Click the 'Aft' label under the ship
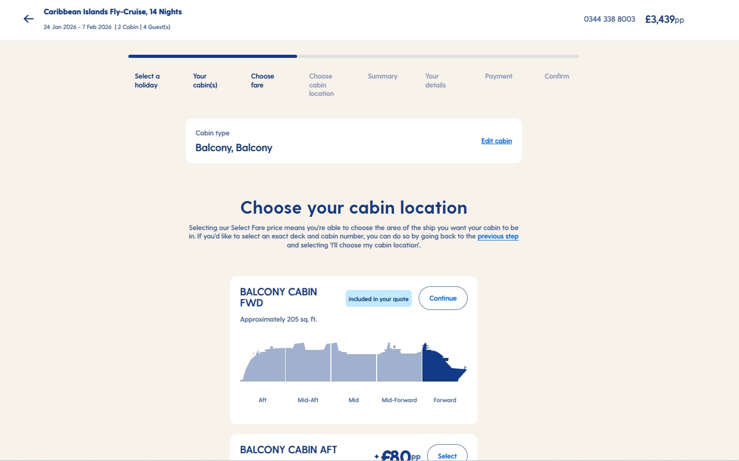This screenshot has width=739, height=461. pos(262,400)
